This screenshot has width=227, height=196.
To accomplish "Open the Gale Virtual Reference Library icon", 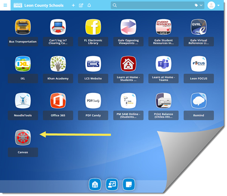I will tap(199, 27).
